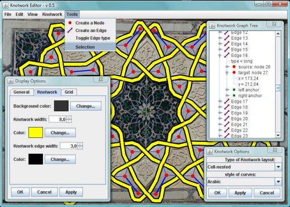Click the Edge 22 line icon
This screenshot has width=290, height=207.
tap(227, 130)
